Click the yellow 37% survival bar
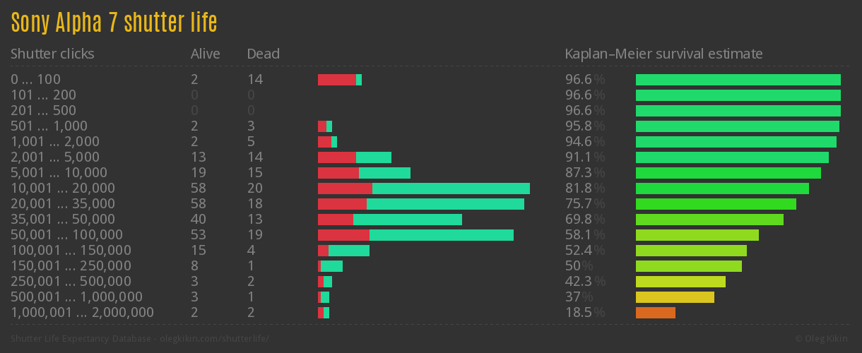 [x=675, y=297]
